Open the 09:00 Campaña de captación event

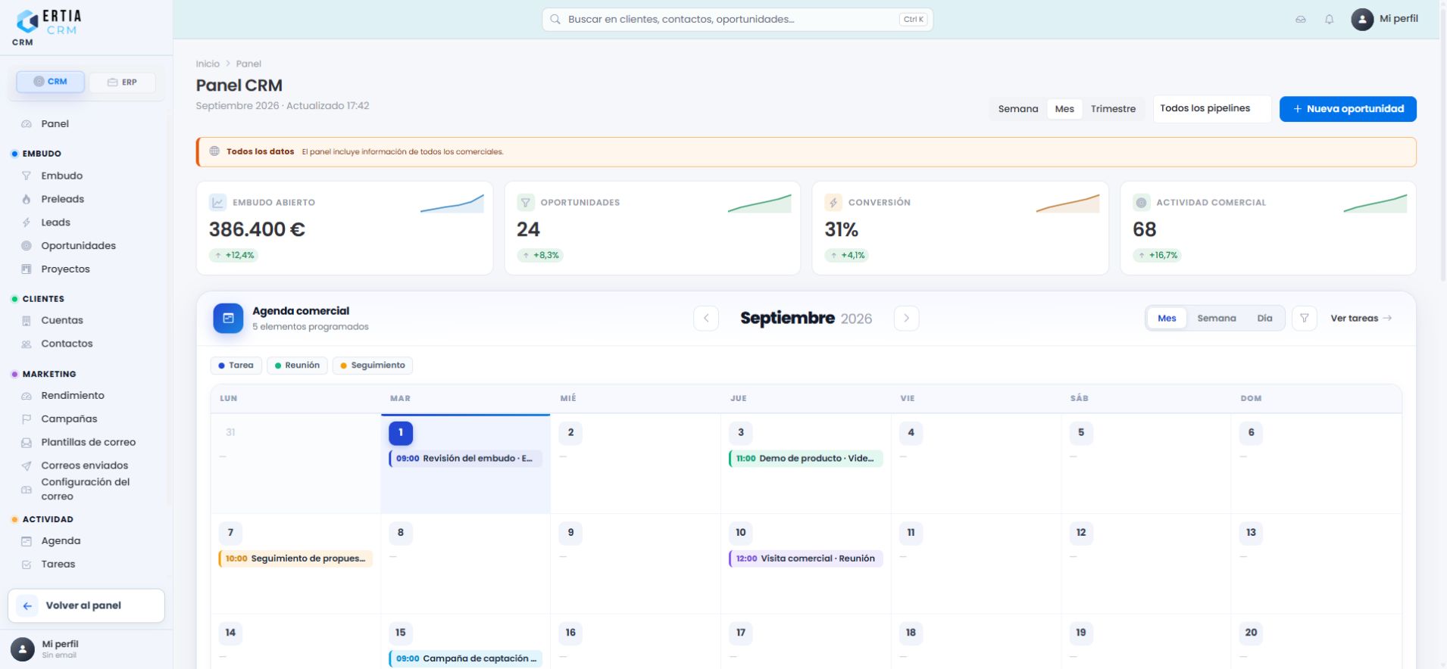click(465, 658)
